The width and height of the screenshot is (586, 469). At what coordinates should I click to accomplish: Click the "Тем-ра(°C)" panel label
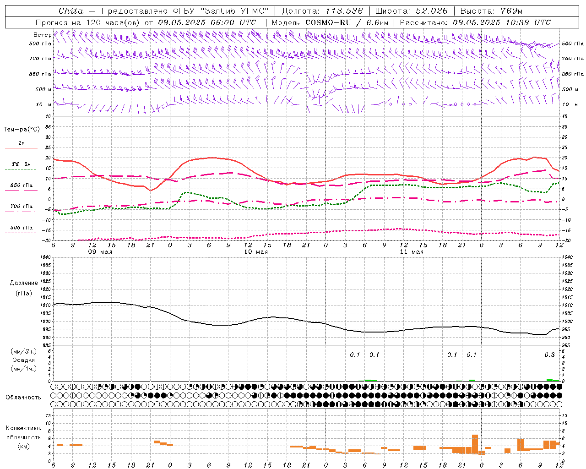tap(22, 130)
